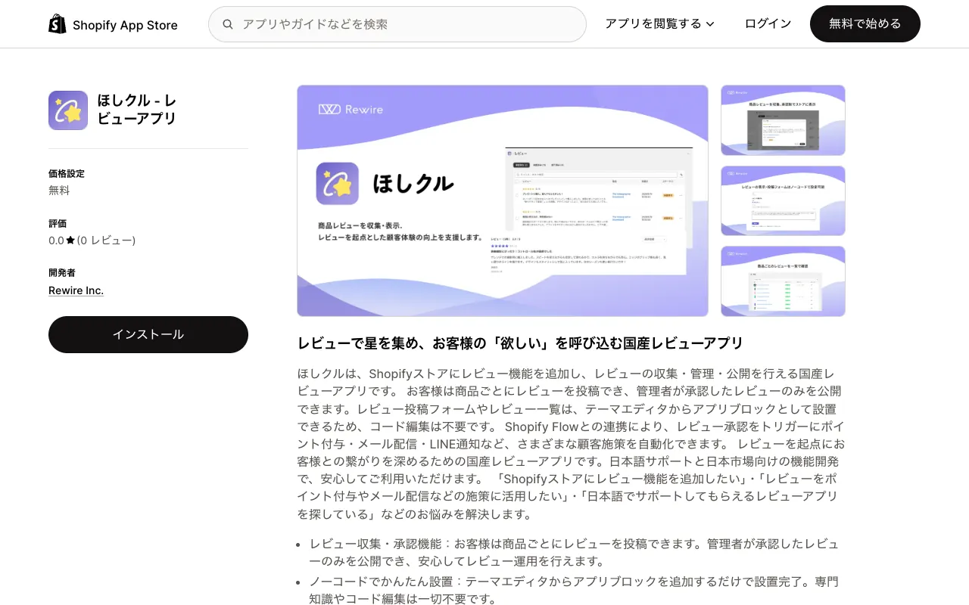Screen dimensions: 969x605
Task: Open the second thumbnail showing review form
Action: click(x=783, y=200)
